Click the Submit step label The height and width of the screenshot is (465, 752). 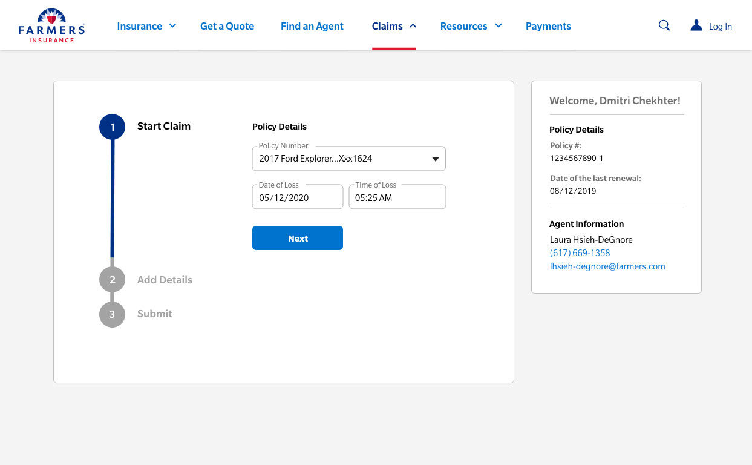click(x=155, y=314)
